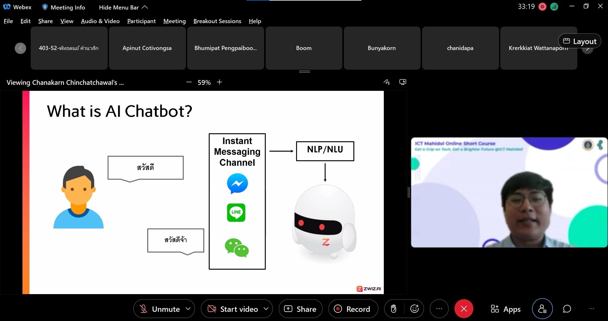608x321 pixels.
Task: Open Meeting Info details
Action: pyautogui.click(x=64, y=7)
